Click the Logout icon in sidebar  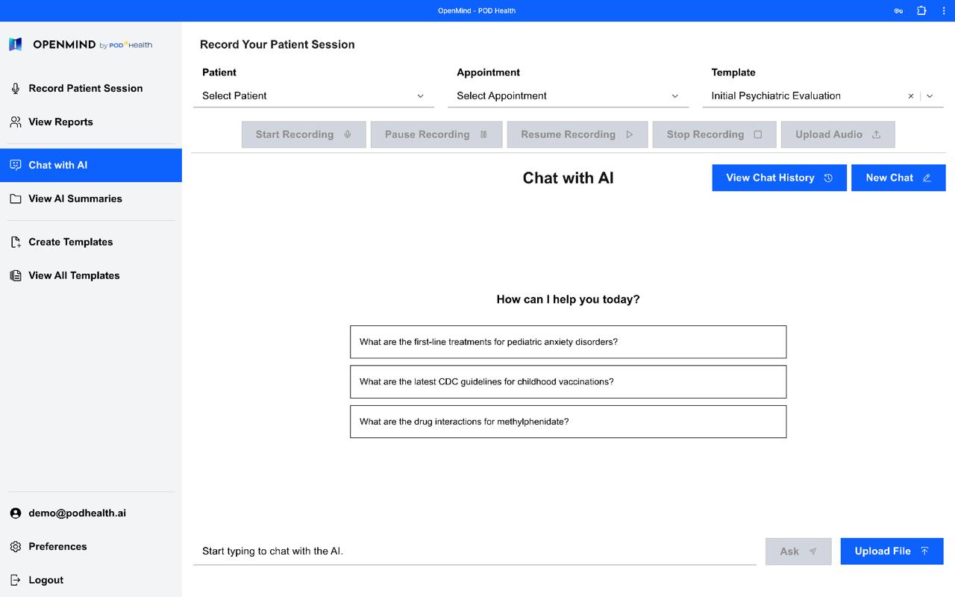coord(16,580)
